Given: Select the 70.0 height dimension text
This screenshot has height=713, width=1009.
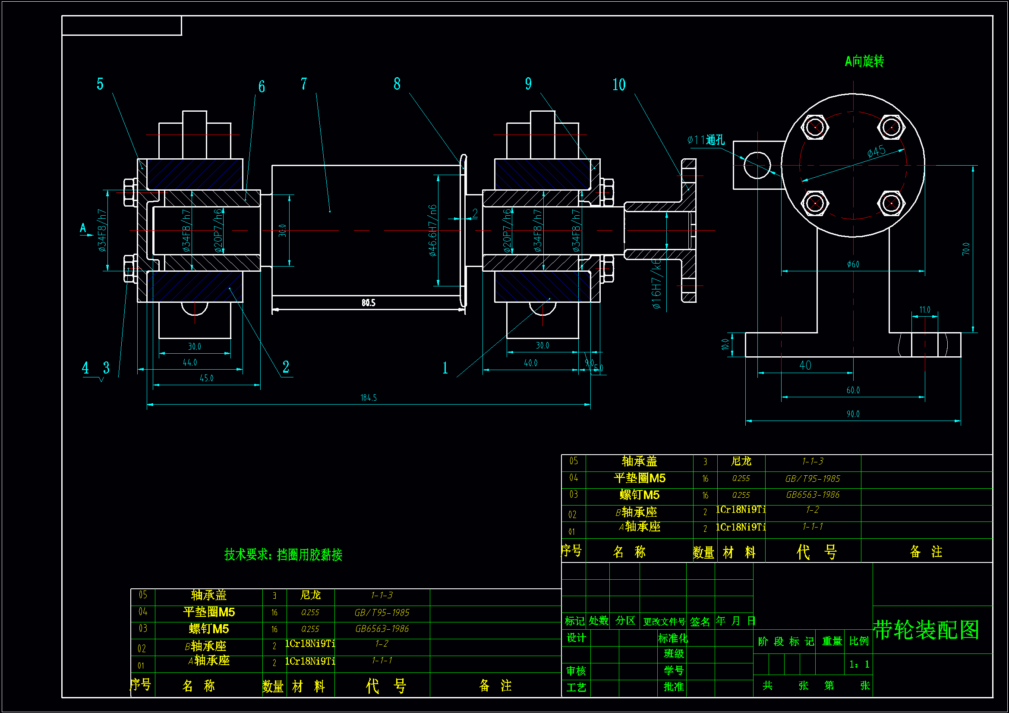Looking at the screenshot, I should tap(965, 249).
